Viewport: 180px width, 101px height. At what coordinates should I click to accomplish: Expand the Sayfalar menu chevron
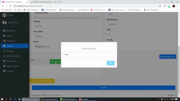(26, 46)
